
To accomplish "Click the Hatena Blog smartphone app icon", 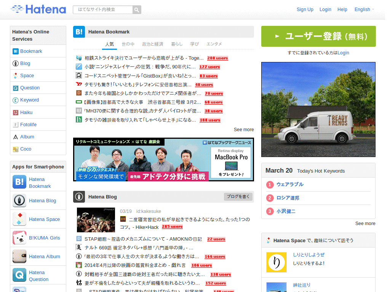I will coord(19,201).
